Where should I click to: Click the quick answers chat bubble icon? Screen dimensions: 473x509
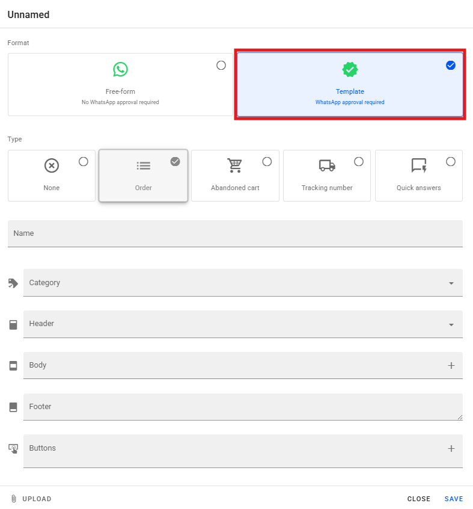[419, 165]
